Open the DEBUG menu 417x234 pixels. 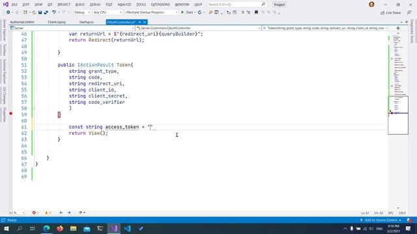click(95, 5)
